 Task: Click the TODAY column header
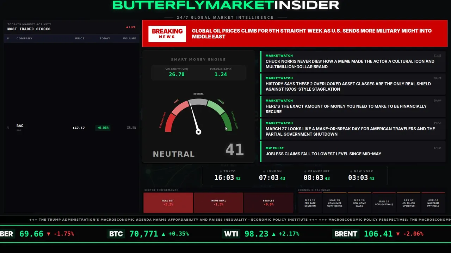pos(105,38)
